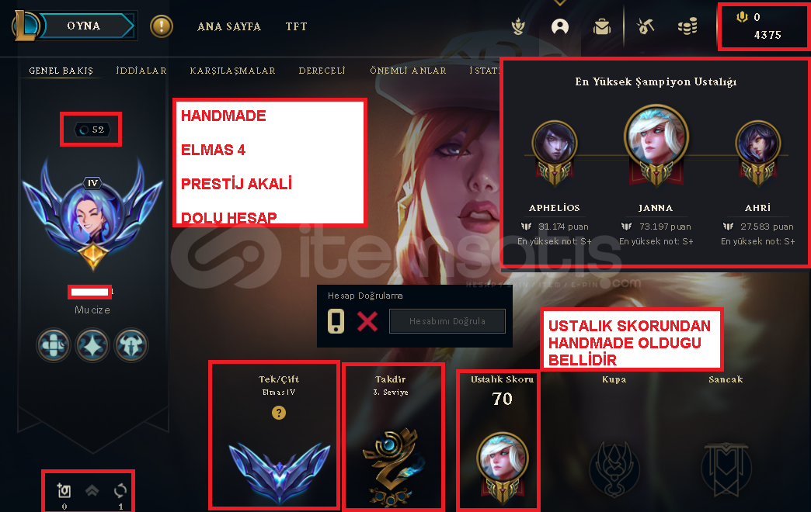Click the Diamond IV profile avatar
The width and height of the screenshot is (811, 512).
click(93, 213)
